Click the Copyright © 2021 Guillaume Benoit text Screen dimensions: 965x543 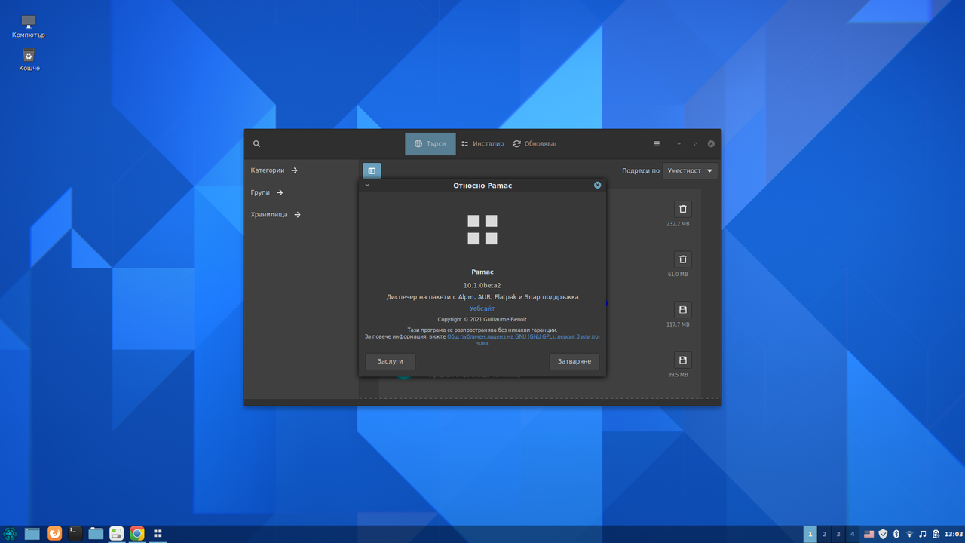pyautogui.click(x=482, y=320)
